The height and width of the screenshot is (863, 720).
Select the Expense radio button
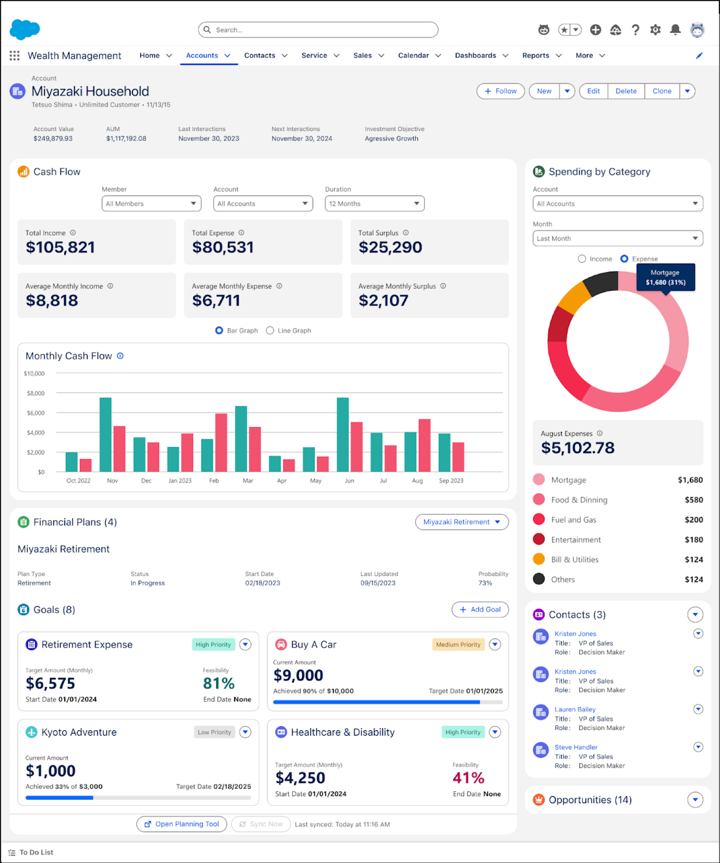[x=624, y=259]
